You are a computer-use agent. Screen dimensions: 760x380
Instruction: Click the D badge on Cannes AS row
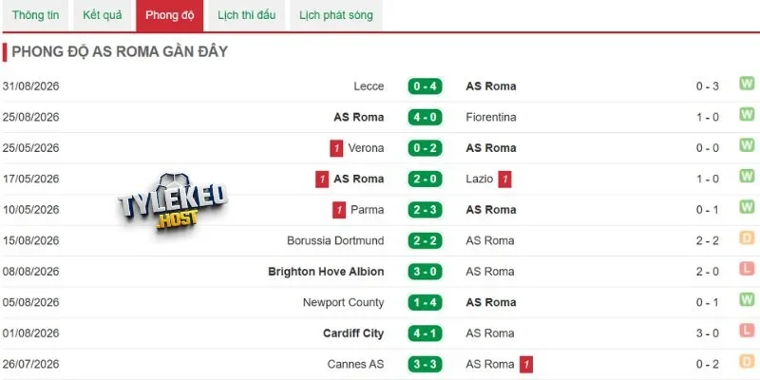(747, 362)
